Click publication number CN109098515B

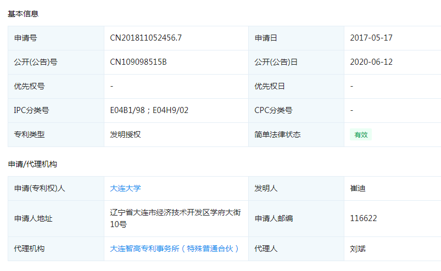(138, 62)
